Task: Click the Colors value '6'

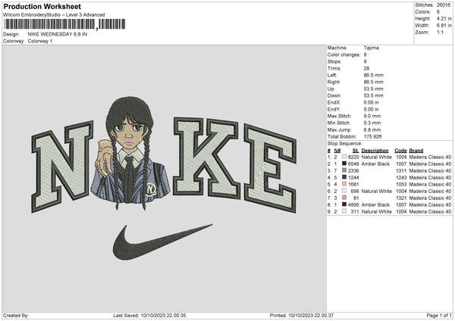Action: tap(438, 12)
